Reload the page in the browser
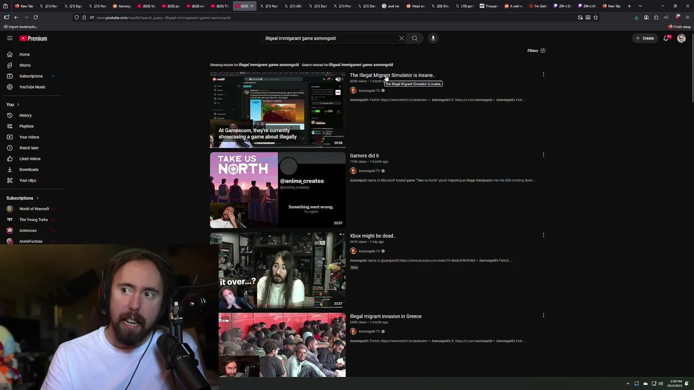694x390 pixels. [36, 17]
